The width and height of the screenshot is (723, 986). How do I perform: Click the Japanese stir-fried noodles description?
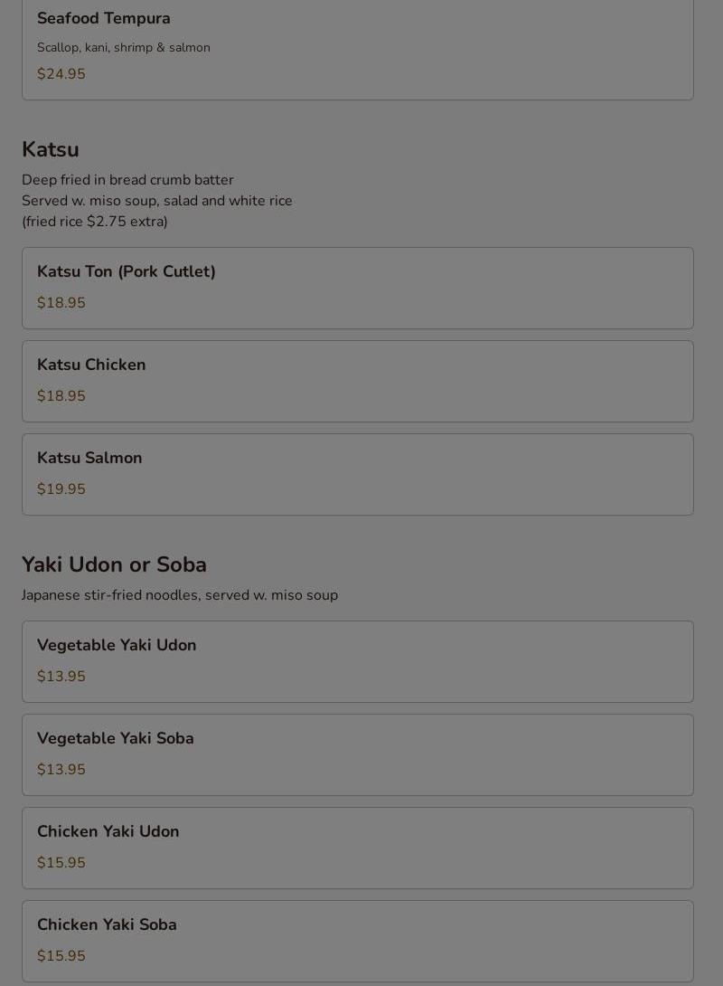[x=180, y=595]
